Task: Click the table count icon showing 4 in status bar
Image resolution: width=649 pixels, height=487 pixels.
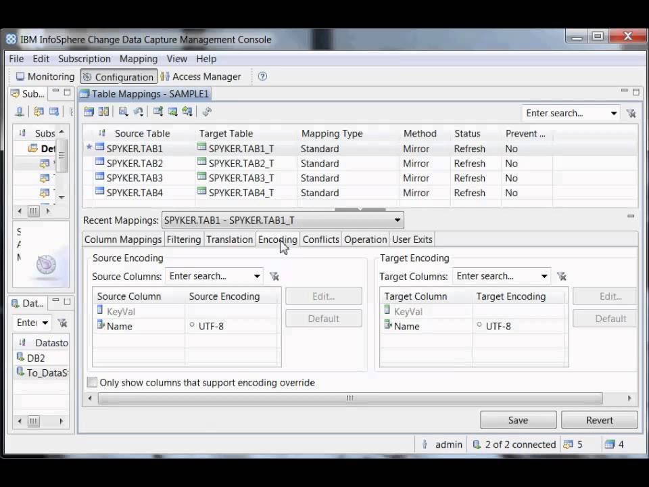Action: click(x=610, y=444)
